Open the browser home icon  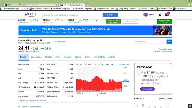click(x=189, y=5)
